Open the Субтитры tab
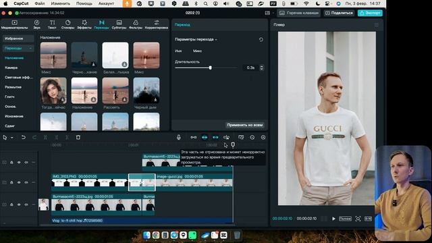The width and height of the screenshot is (432, 243). (119, 24)
